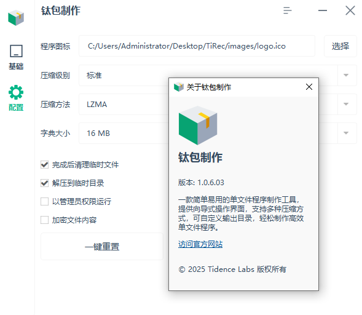Click the small cube icon in About title bar
The height and width of the screenshot is (315, 362).
point(178,87)
